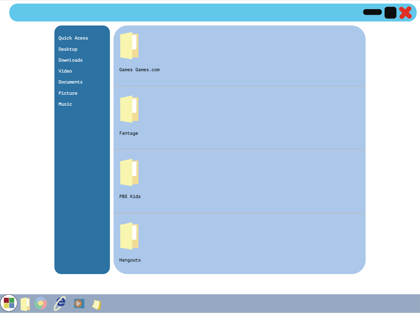Select Video in the sidebar
Image resolution: width=420 pixels, height=313 pixels.
coord(65,71)
